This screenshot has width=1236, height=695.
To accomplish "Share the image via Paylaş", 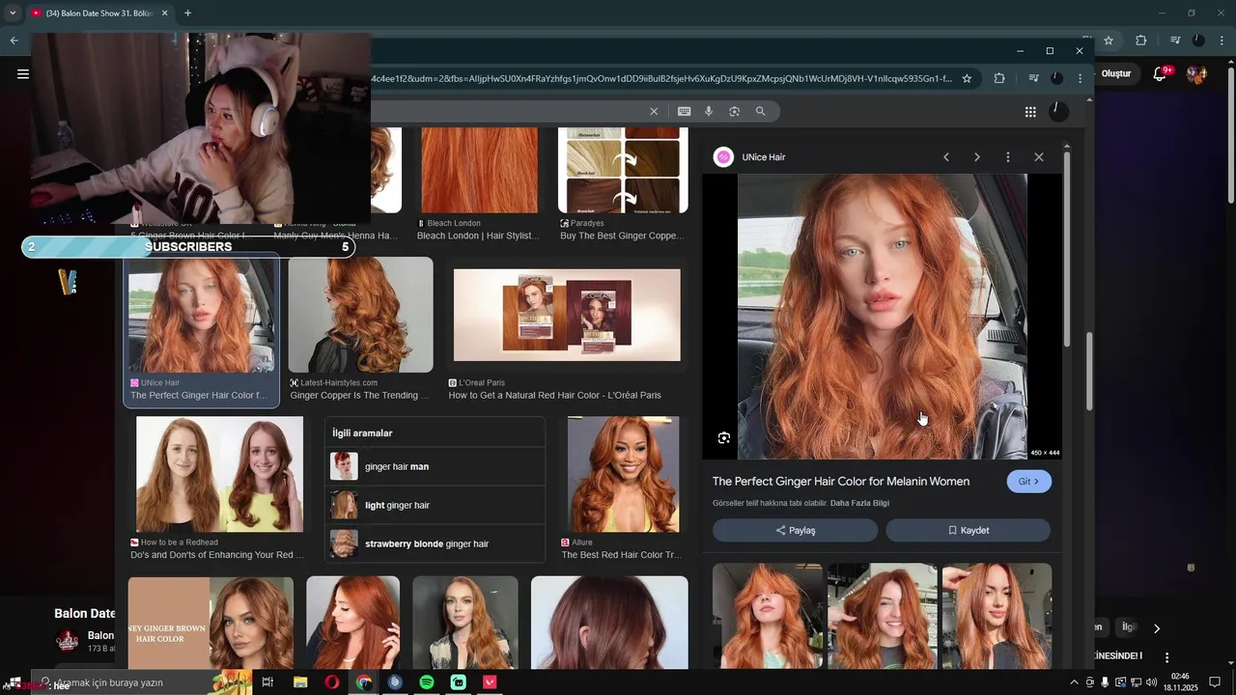I will [795, 530].
